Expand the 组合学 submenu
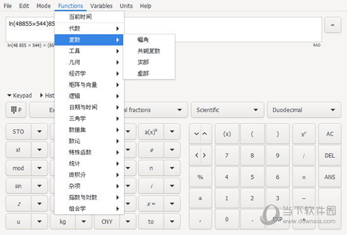The height and width of the screenshot is (235, 347). 89,209
